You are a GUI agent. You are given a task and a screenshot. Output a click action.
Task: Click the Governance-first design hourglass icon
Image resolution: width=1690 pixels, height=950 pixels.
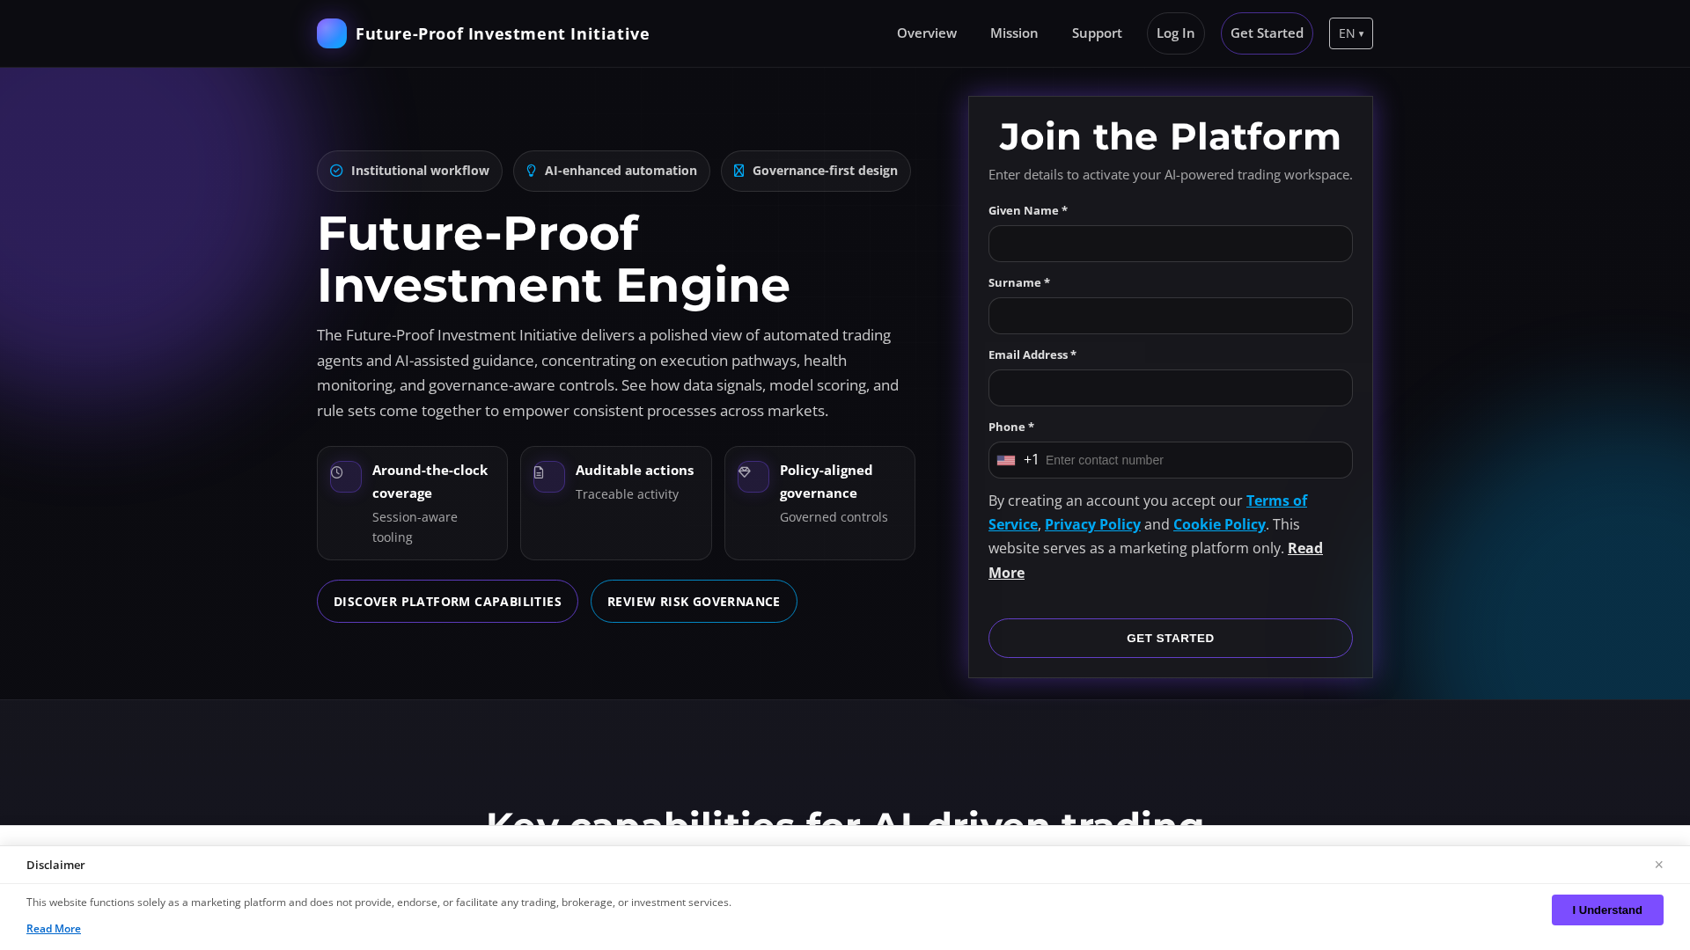[738, 171]
